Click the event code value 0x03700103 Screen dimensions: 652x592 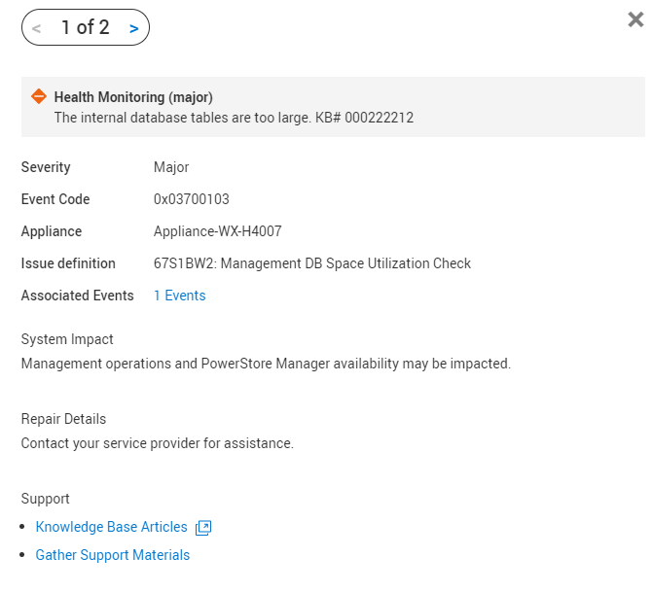coord(191,199)
